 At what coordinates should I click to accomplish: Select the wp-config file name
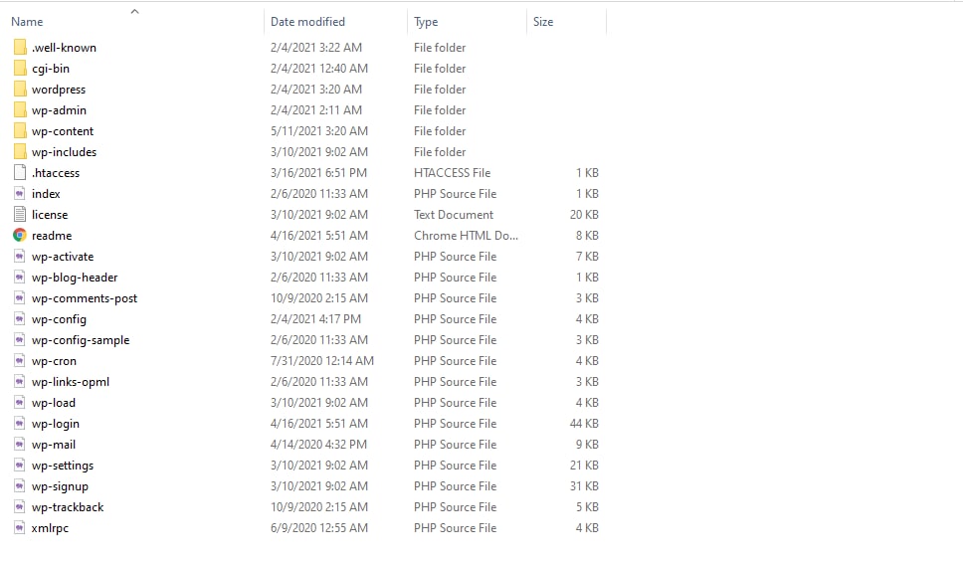[x=59, y=319]
